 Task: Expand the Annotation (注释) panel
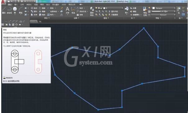tap(76, 18)
